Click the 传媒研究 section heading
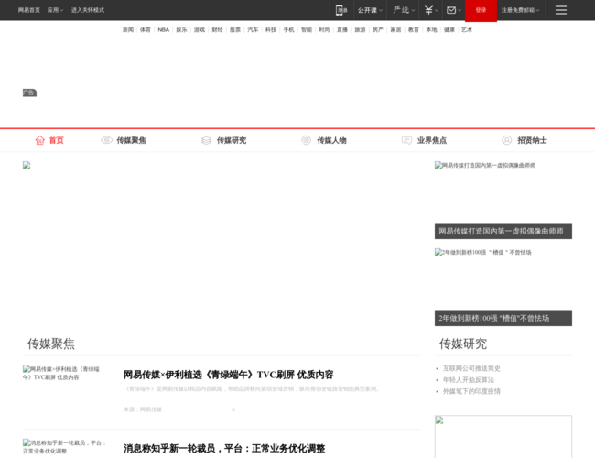This screenshot has height=458, width=595. click(463, 343)
